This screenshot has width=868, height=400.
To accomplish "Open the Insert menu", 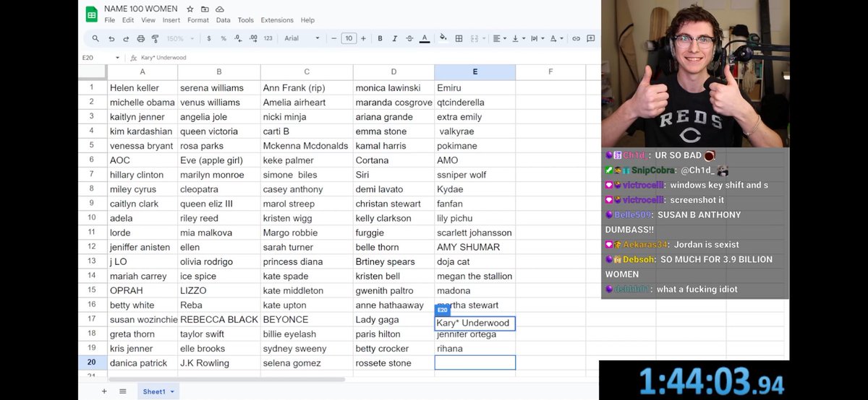I will click(171, 20).
